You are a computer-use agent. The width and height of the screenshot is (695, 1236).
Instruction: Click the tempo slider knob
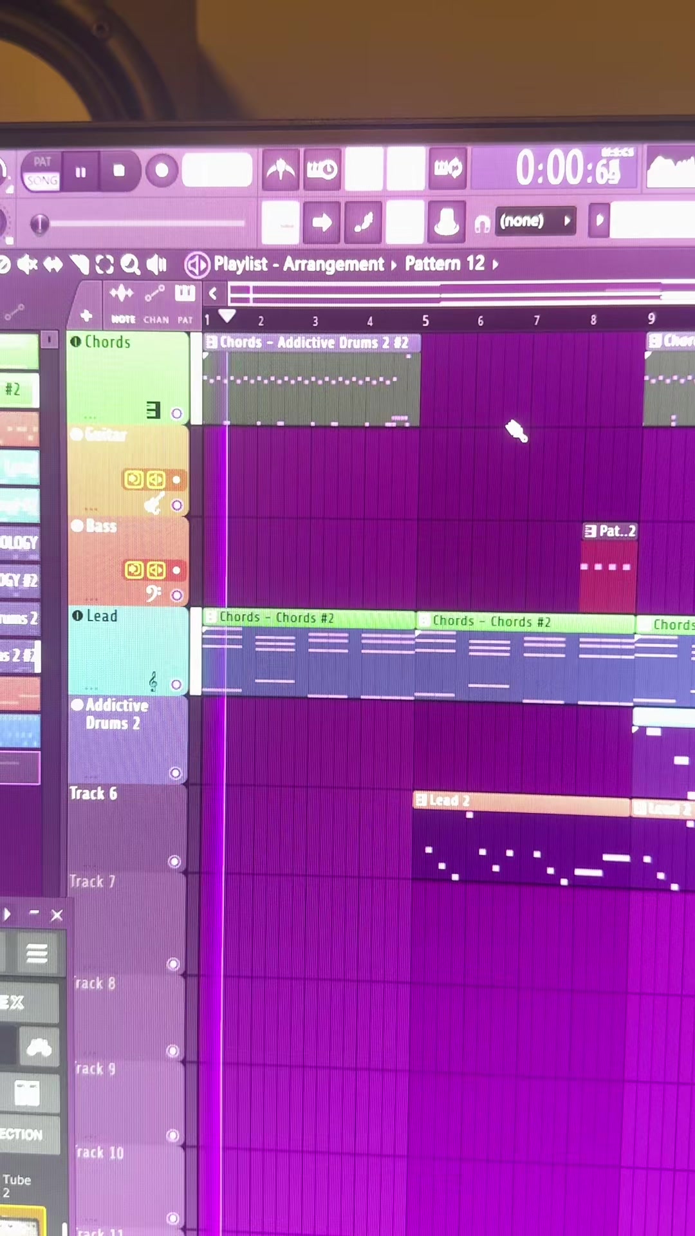(x=39, y=224)
